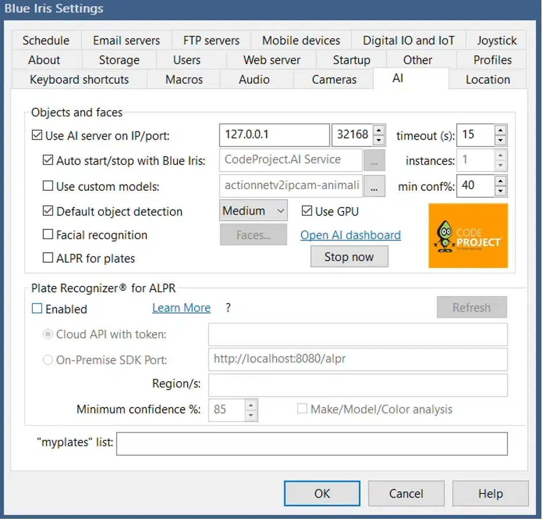
Task: Switch to the Cameras tab
Action: [334, 80]
